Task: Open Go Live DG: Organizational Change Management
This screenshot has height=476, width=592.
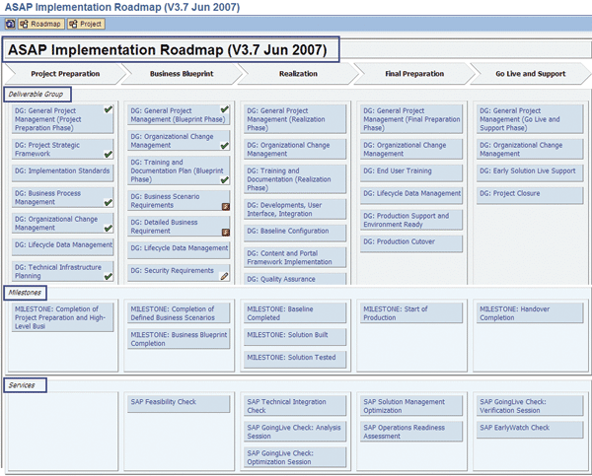Action: pos(530,150)
